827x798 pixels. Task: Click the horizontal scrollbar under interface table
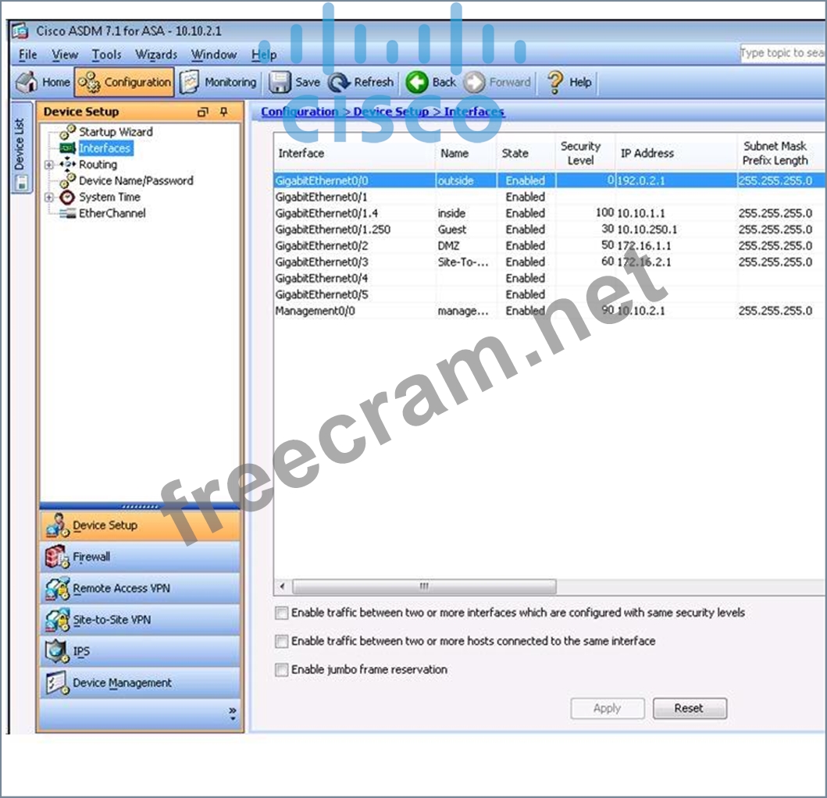click(x=423, y=586)
